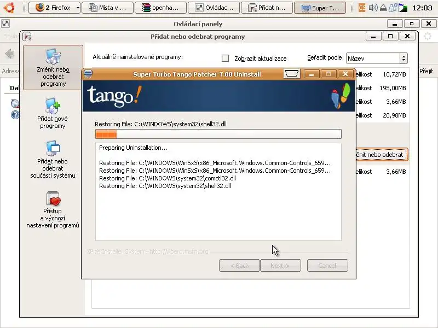The width and height of the screenshot is (438, 328).
Task: Click the 20,98MB size entry
Action: tap(394, 115)
